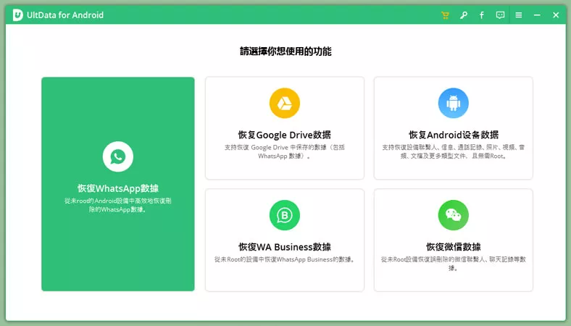Click the WeChat data description text
Viewport: 571px width, 326px height.
454,264
